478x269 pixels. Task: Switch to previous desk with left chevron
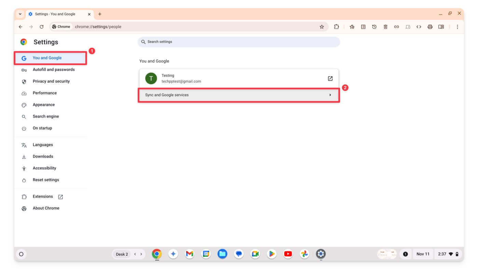pos(135,254)
